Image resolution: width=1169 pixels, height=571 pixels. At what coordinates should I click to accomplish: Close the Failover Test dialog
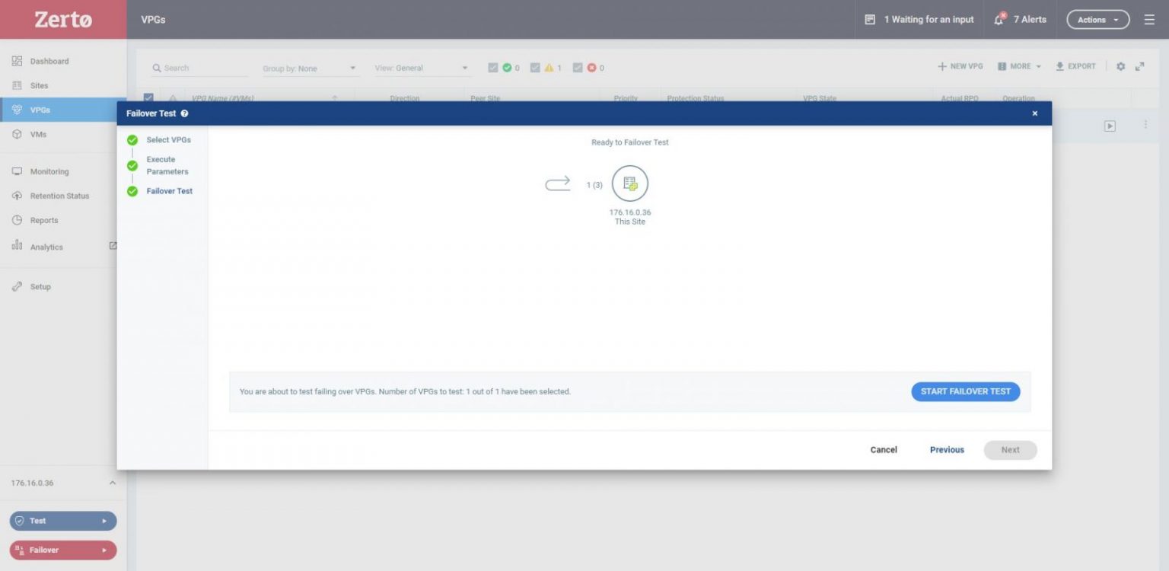tap(1034, 113)
